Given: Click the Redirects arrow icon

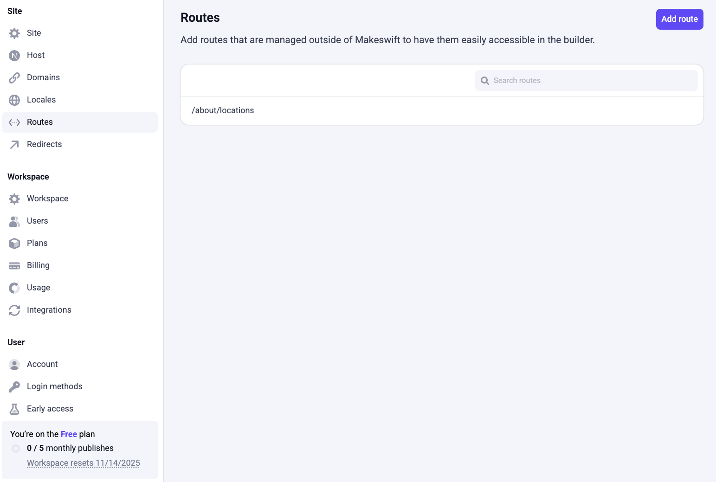Looking at the screenshot, I should click(x=14, y=145).
